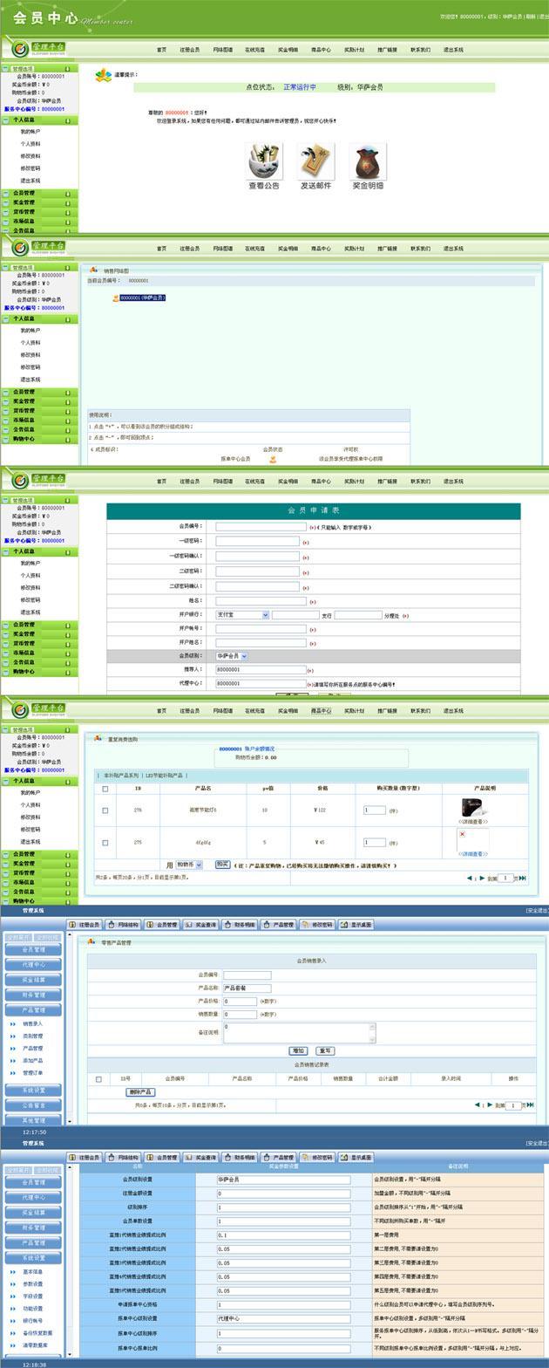Toggle the select-all checkbox in sales record table
This screenshot has width=549, height=1368.
tap(98, 1079)
